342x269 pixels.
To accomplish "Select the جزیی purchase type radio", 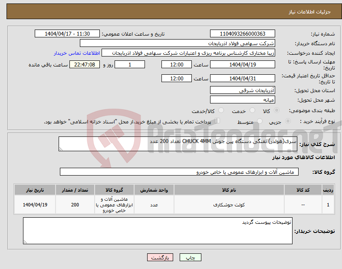I will click(x=288, y=121).
